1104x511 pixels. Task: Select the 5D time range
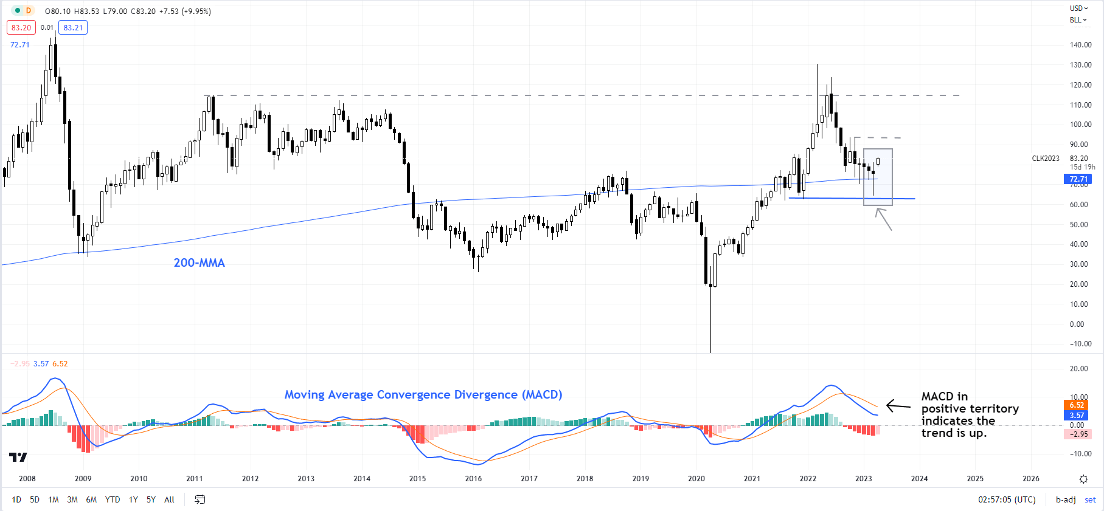pyautogui.click(x=35, y=499)
